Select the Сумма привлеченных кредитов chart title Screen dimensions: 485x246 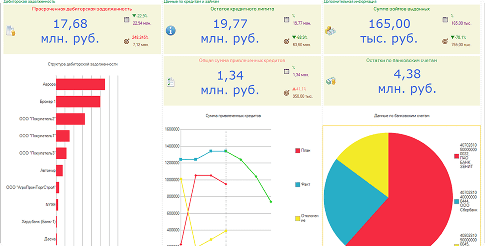point(233,116)
